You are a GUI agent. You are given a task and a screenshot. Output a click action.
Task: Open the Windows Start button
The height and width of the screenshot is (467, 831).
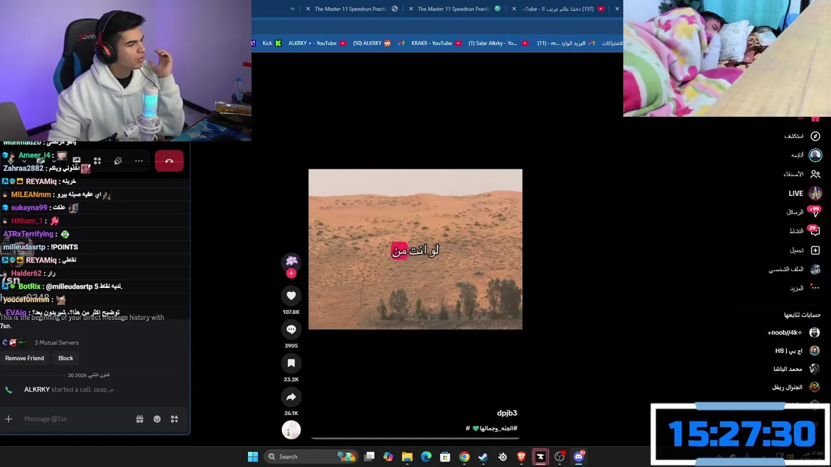point(253,457)
